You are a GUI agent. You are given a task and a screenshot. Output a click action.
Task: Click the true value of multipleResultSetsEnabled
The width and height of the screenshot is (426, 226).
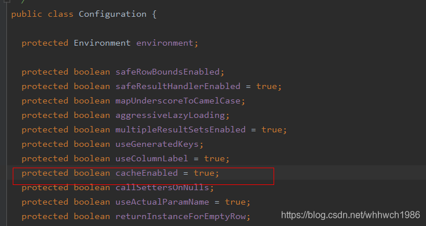(272, 129)
